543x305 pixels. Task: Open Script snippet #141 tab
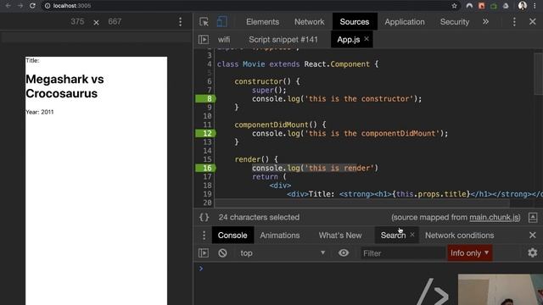(283, 40)
